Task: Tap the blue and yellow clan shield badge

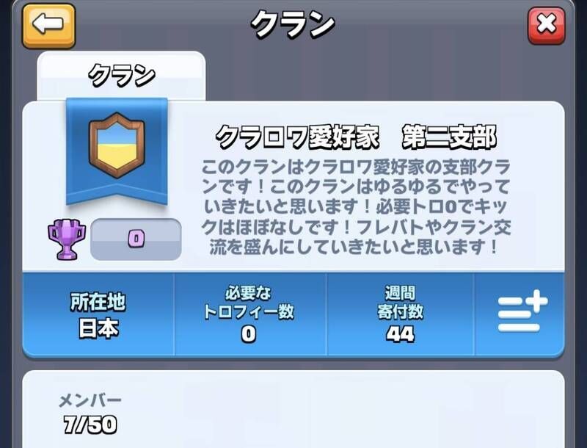Action: (117, 145)
